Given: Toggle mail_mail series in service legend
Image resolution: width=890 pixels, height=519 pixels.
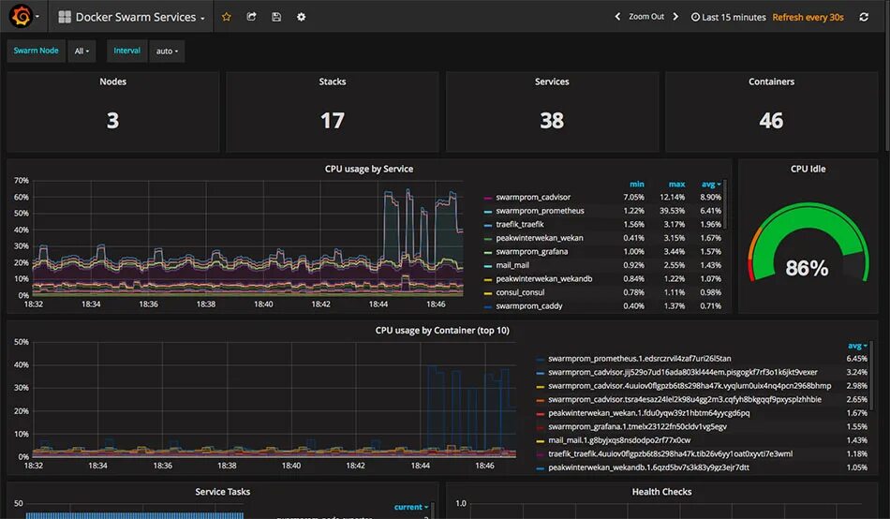Looking at the screenshot, I should tap(512, 265).
